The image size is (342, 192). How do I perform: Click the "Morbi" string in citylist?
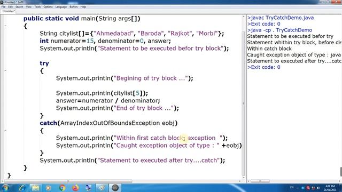[207, 34]
